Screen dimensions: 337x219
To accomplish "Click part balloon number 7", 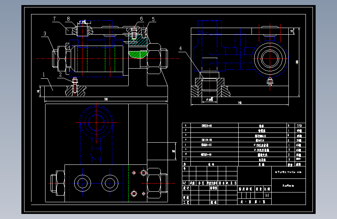I will click(x=54, y=19).
